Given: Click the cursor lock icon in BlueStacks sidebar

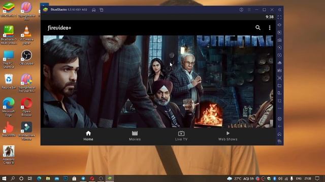Looking at the screenshot, I should [x=279, y=32].
